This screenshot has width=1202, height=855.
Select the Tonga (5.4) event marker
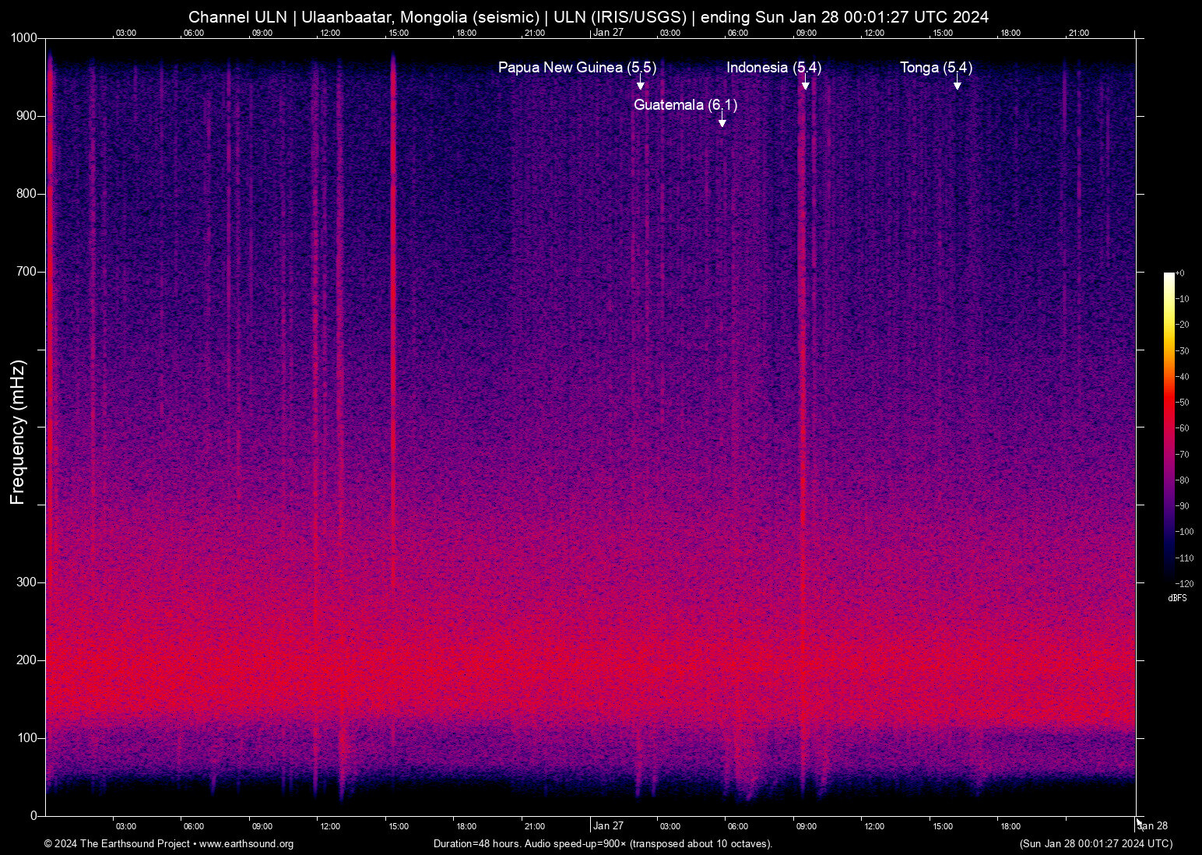click(x=936, y=68)
